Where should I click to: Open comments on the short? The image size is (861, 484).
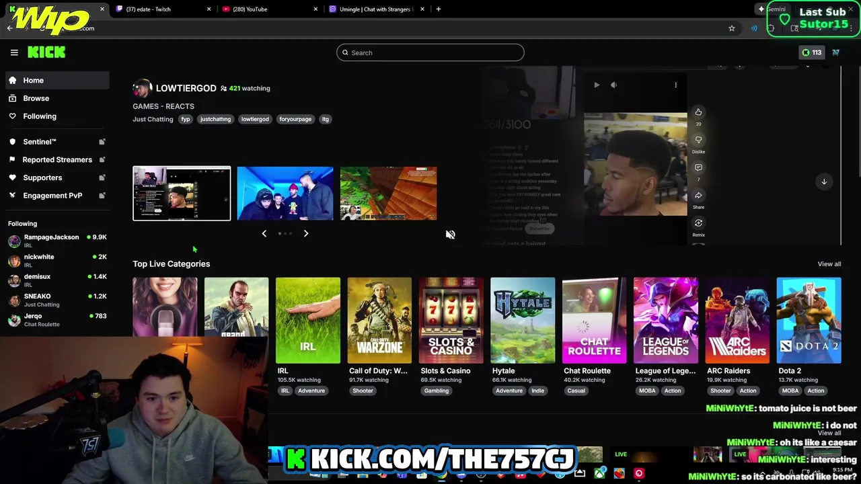(x=698, y=167)
